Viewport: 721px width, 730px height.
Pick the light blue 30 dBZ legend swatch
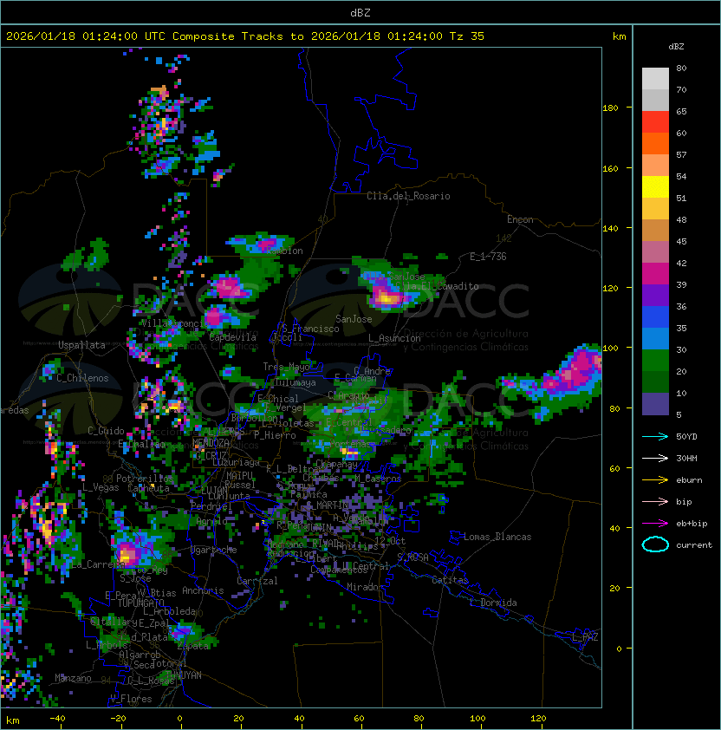click(655, 338)
